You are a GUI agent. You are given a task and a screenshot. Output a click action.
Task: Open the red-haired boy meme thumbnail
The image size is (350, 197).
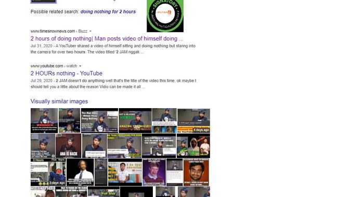tap(154, 172)
